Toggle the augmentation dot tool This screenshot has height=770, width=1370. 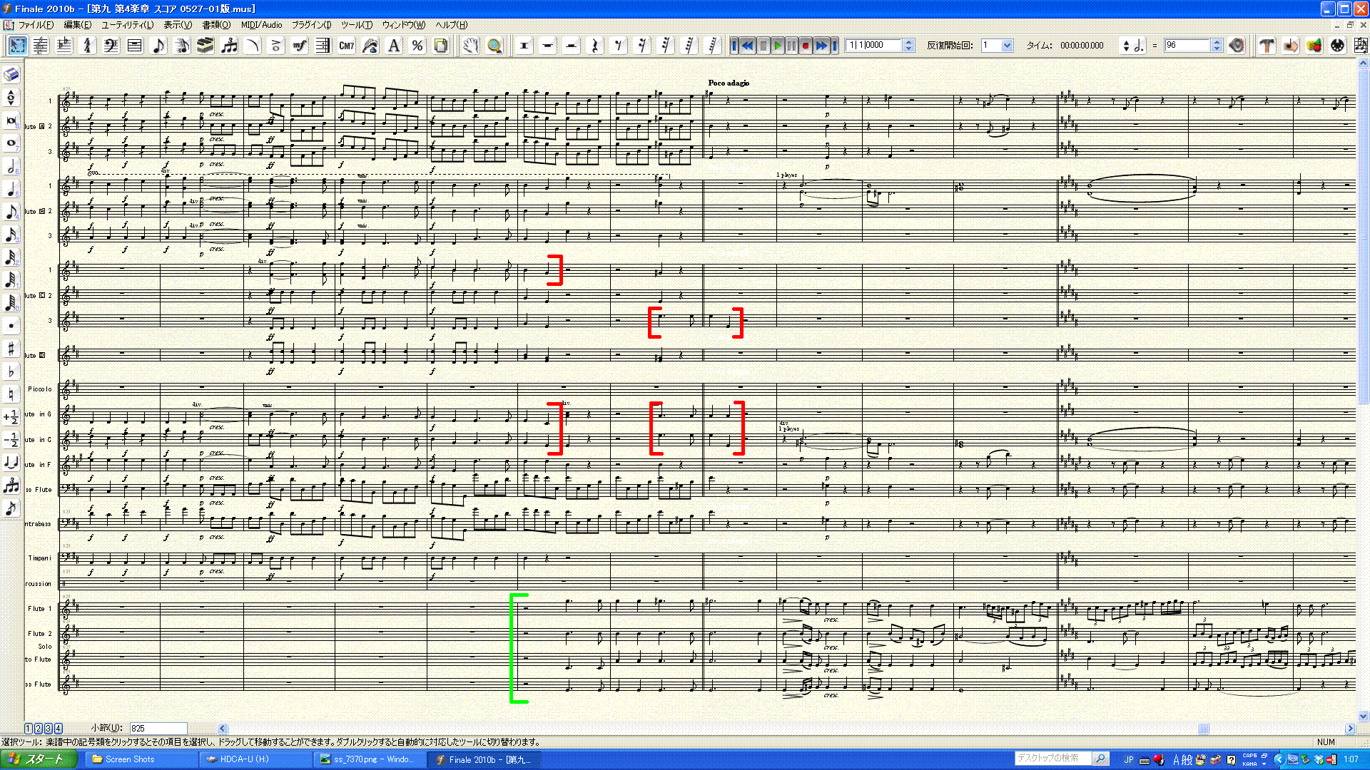[x=11, y=326]
